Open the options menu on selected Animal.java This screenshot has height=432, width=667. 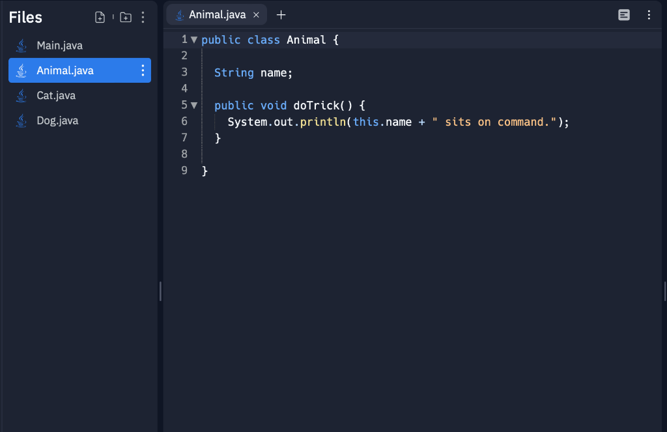(x=143, y=70)
